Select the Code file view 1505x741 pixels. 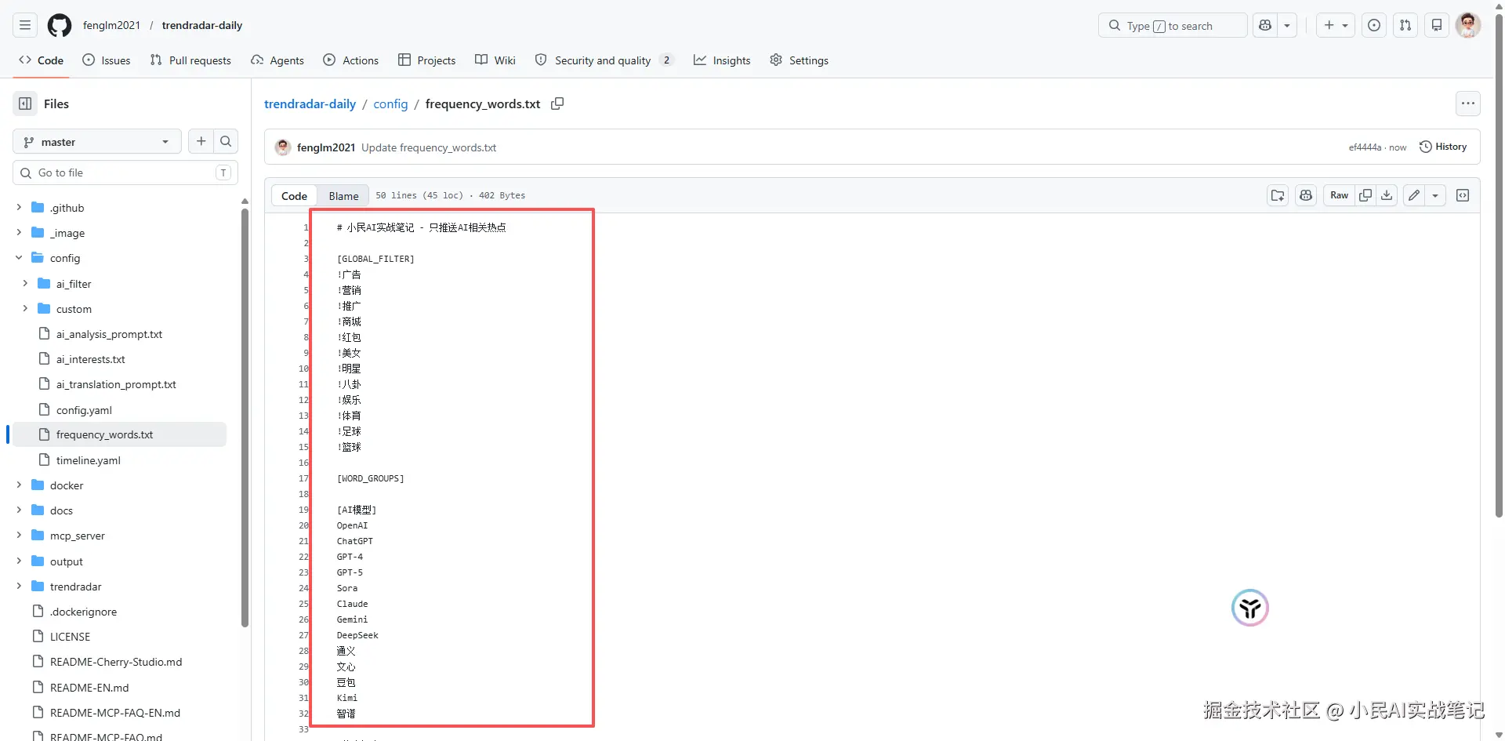click(x=294, y=196)
